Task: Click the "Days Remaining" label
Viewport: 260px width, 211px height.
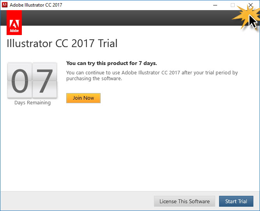Action: coord(32,103)
